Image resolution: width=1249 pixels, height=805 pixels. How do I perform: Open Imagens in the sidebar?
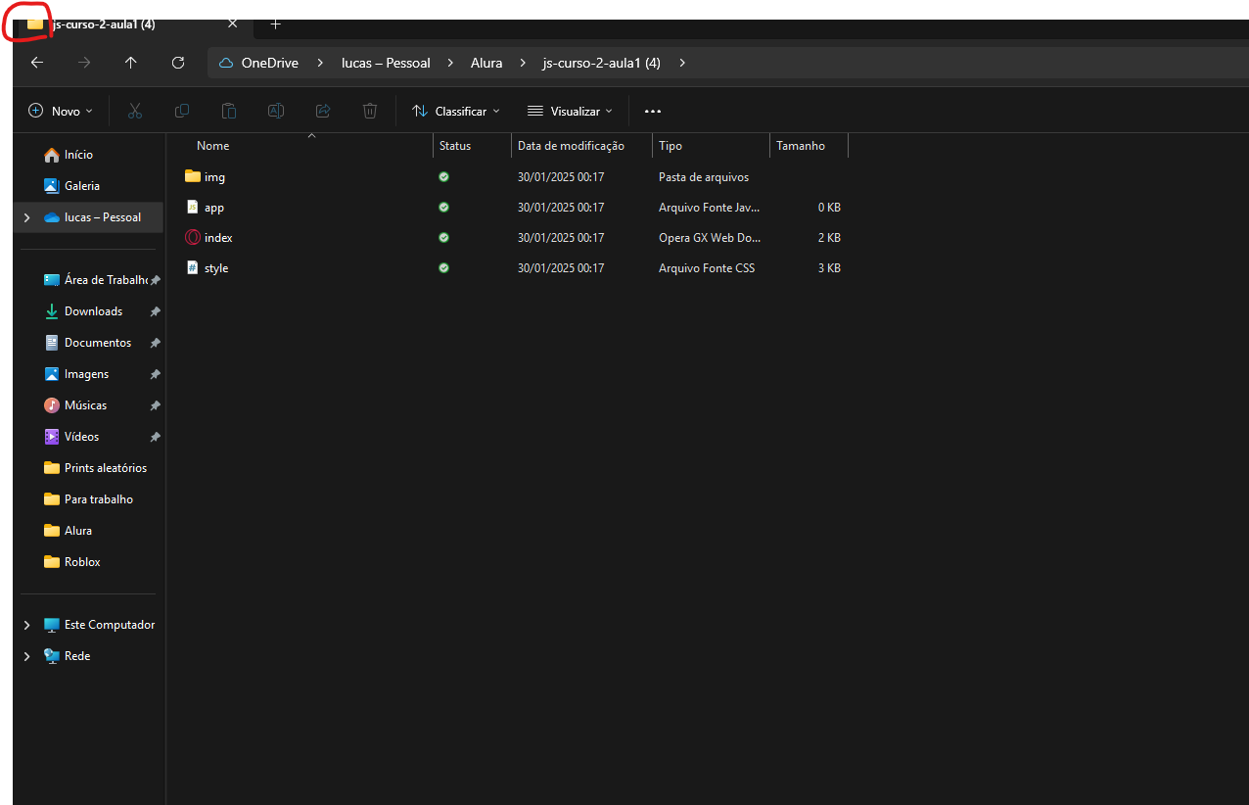pyautogui.click(x=86, y=374)
